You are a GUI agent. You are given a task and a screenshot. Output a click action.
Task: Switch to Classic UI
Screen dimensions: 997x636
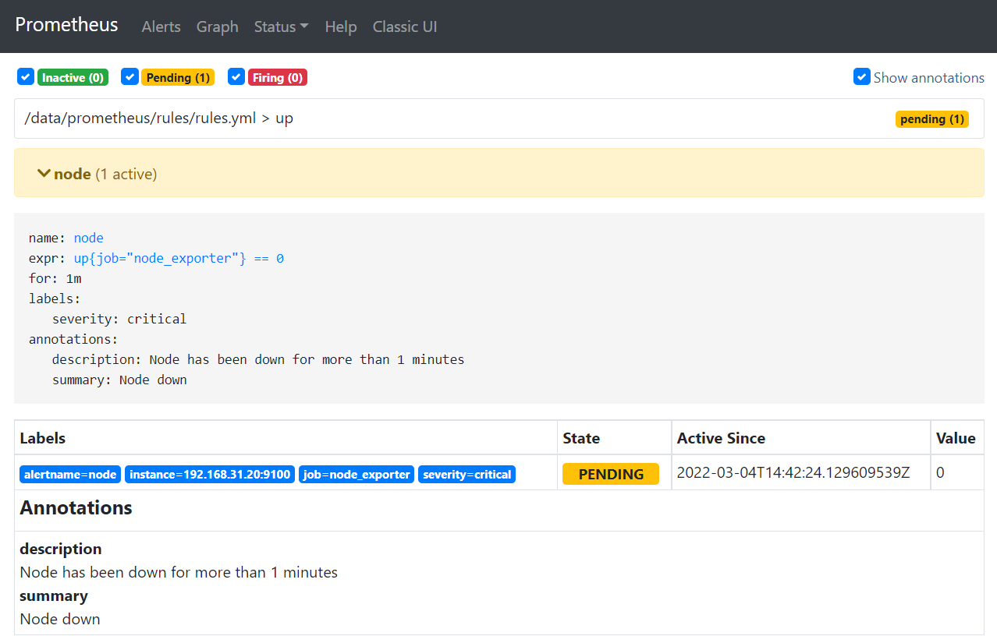405,26
